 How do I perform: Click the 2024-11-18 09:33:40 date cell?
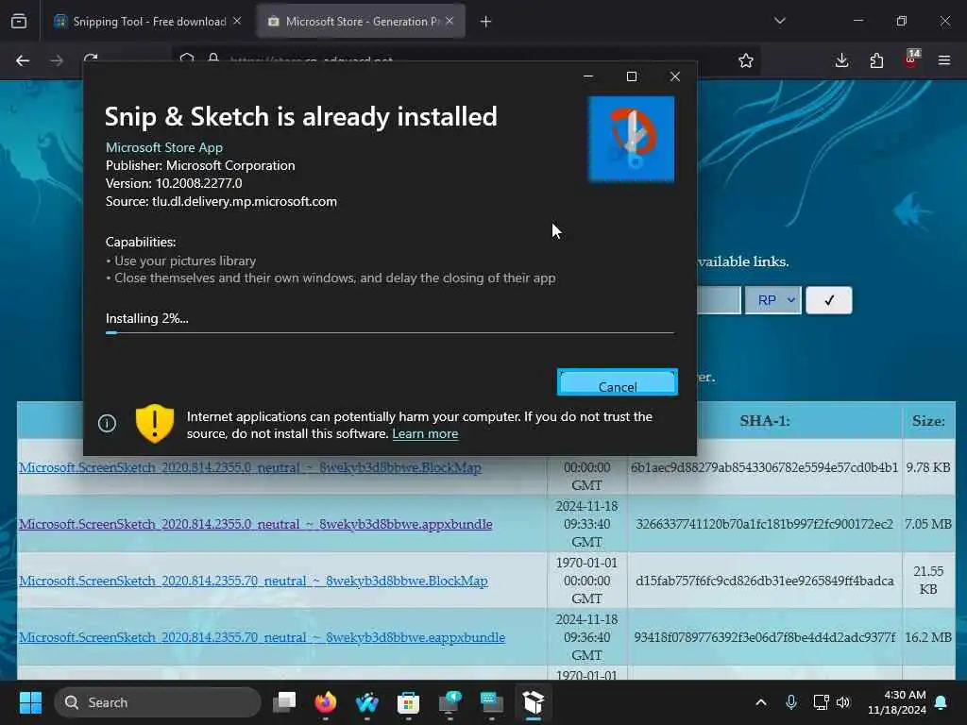point(586,524)
